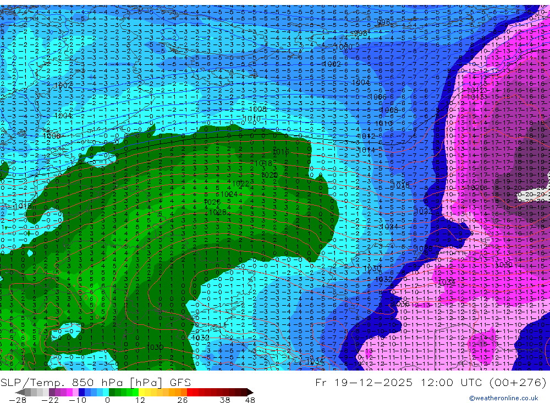The height and width of the screenshot is (403, 550).
Task: Click the '12' legend value
Action: pos(140,400)
